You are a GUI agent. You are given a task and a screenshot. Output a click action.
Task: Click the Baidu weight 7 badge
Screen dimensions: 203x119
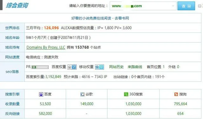[x=72, y=67]
